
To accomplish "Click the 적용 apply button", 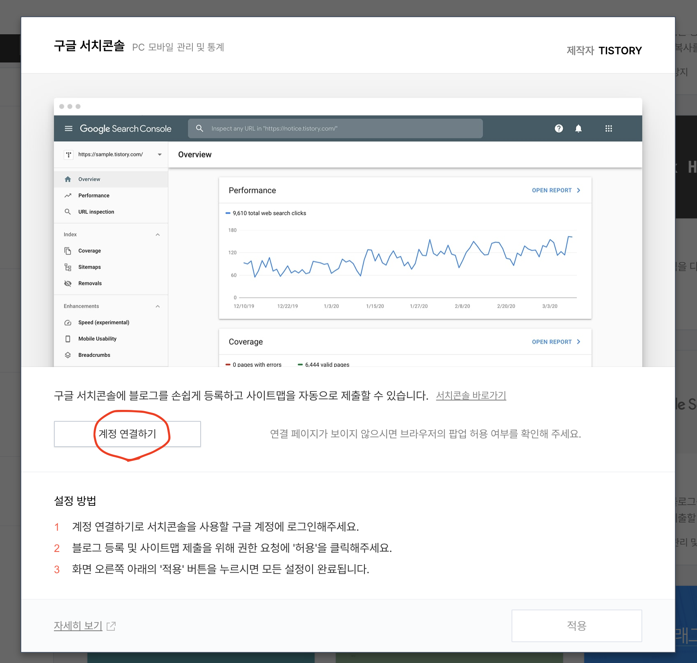I will pyautogui.click(x=576, y=625).
